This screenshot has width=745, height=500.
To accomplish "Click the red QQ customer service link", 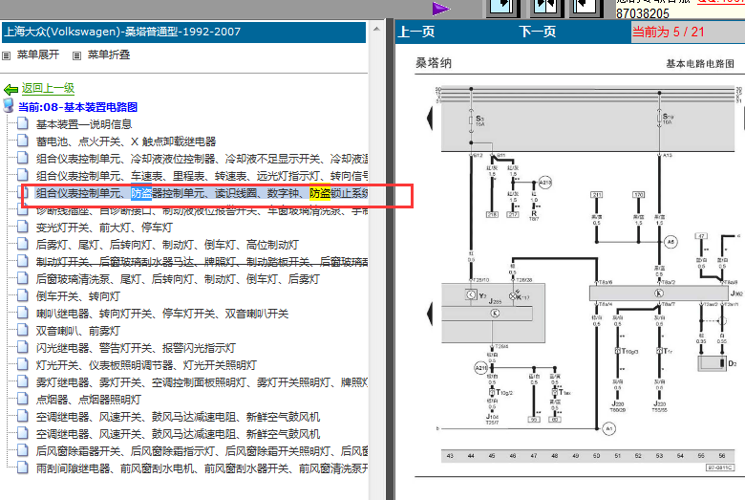I will [x=720, y=2].
